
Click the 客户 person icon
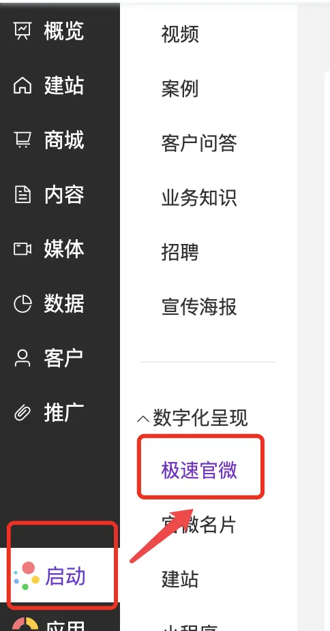pyautogui.click(x=22, y=358)
